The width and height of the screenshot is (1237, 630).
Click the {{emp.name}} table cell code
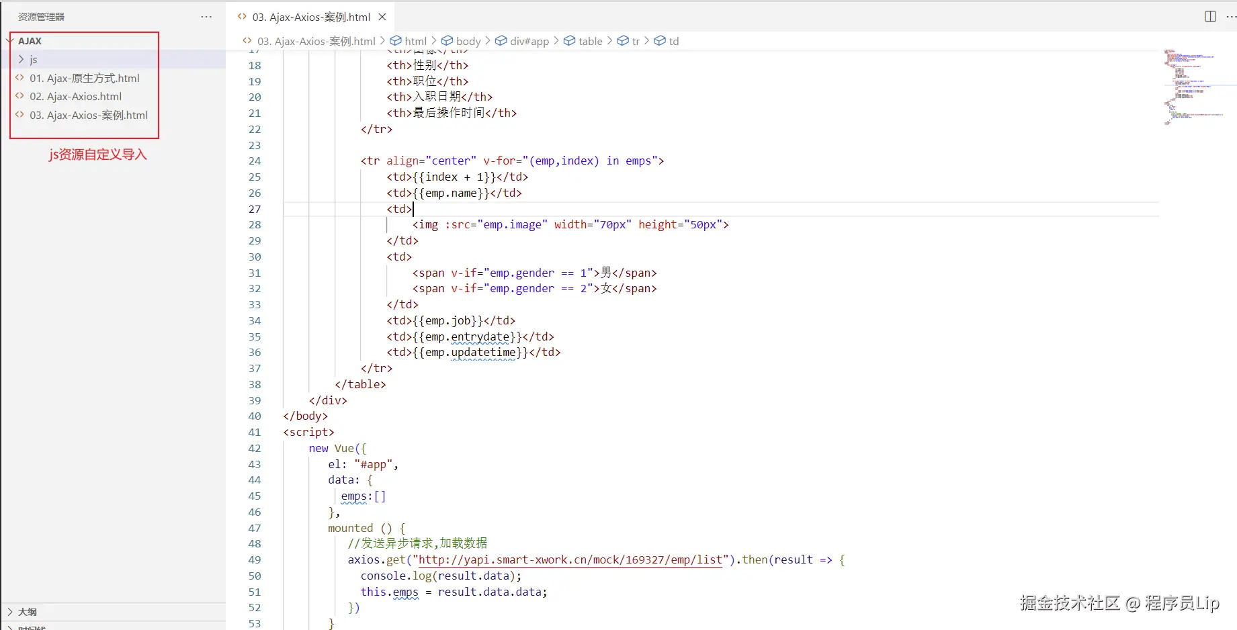coord(454,193)
